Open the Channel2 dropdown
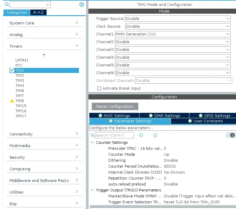Viewport: 236px width, 209px height. click(173, 42)
